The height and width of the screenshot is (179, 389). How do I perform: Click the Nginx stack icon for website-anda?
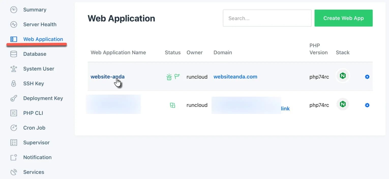tap(342, 76)
